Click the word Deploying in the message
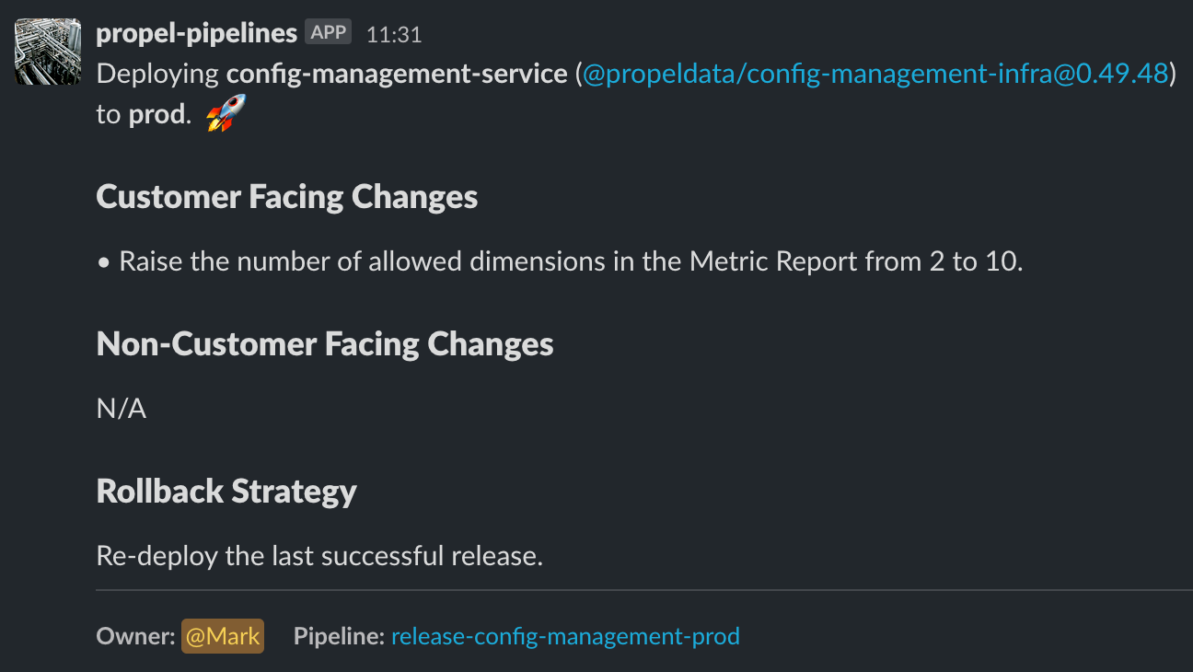1193x672 pixels. point(157,74)
